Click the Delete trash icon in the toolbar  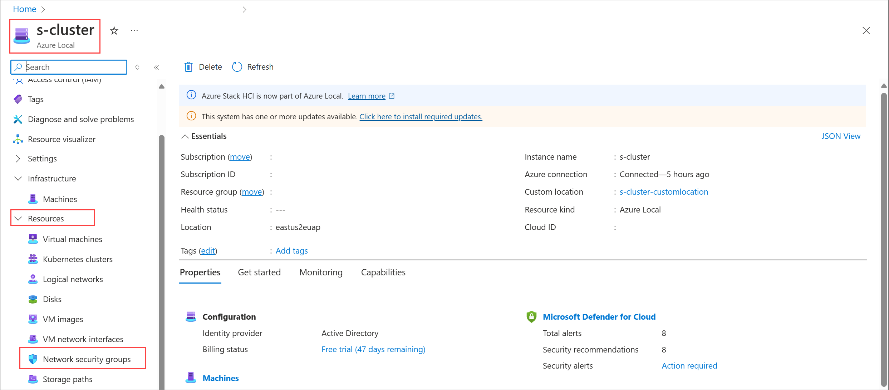tap(188, 67)
